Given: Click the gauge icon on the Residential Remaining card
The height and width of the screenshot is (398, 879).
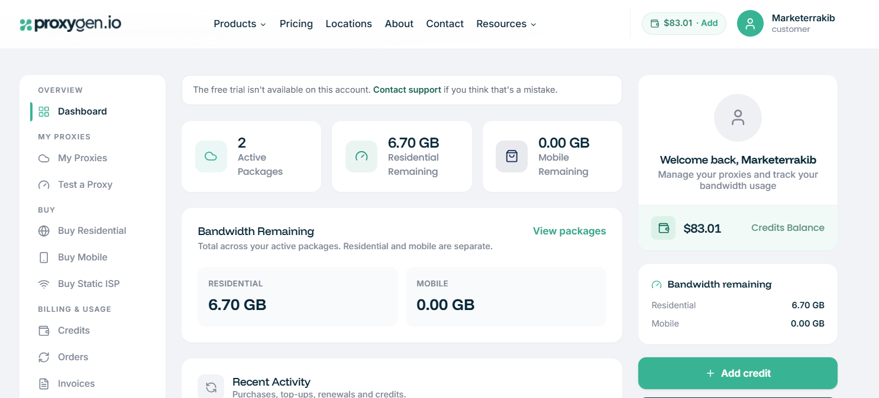Looking at the screenshot, I should (361, 156).
